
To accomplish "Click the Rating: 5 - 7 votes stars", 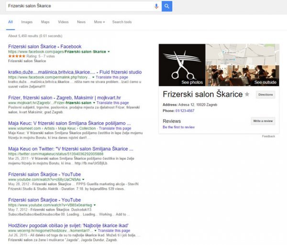I will [17, 56].
